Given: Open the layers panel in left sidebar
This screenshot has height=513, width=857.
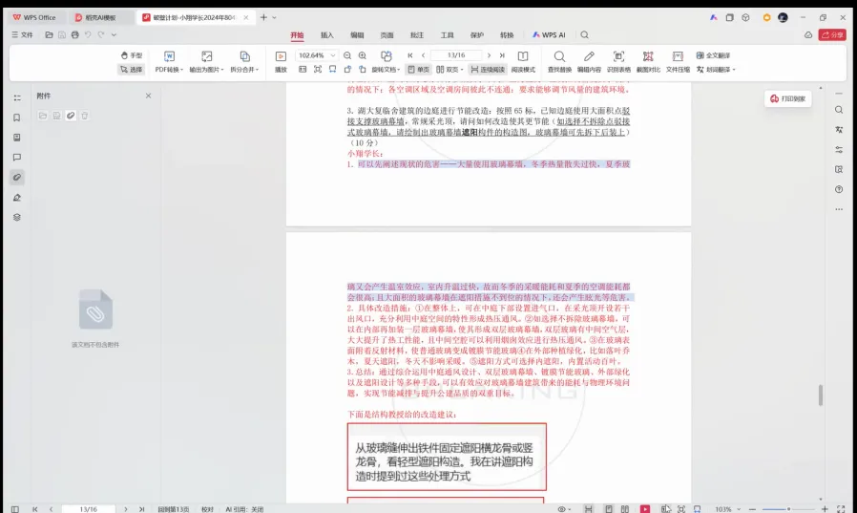Looking at the screenshot, I should (17, 217).
